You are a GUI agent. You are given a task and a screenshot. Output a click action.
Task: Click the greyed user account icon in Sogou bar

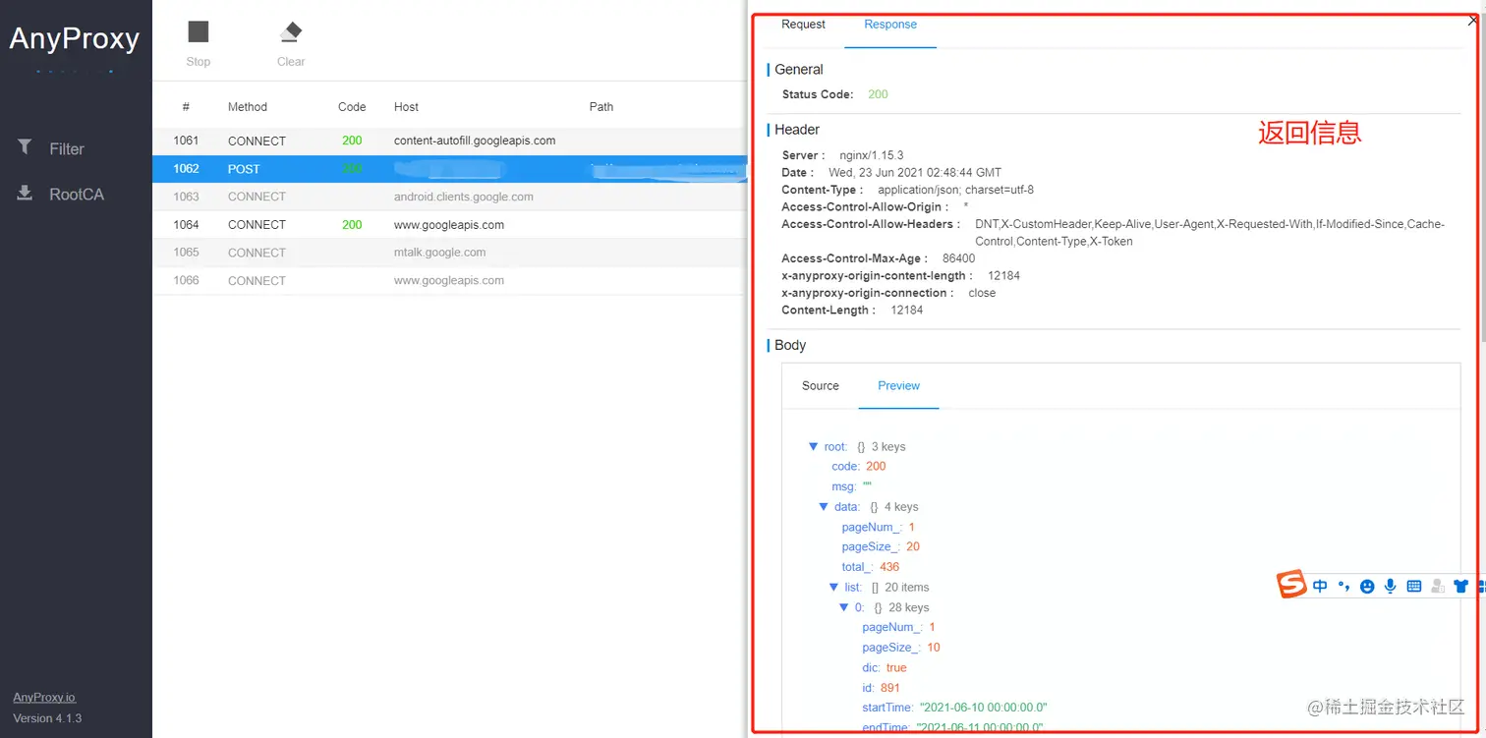(1438, 587)
